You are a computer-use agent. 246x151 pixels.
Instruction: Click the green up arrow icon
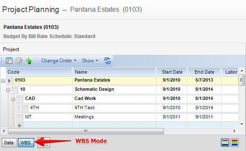click(29, 61)
